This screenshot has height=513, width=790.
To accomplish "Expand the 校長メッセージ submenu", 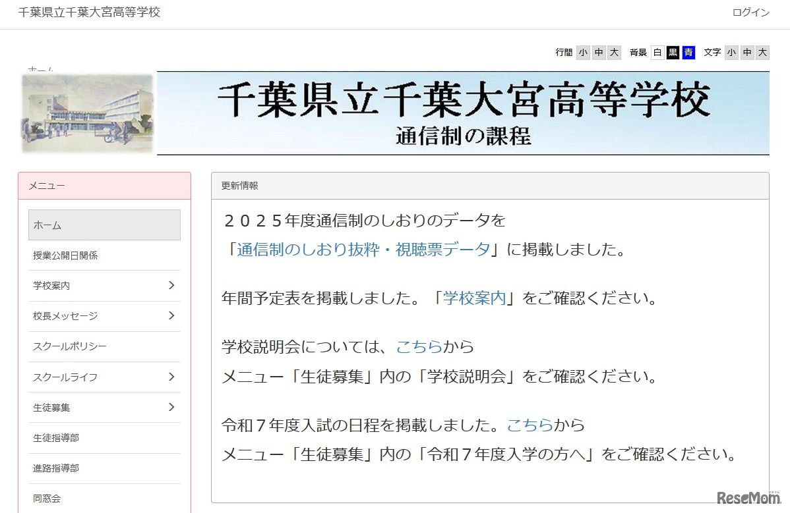I will coord(104,316).
